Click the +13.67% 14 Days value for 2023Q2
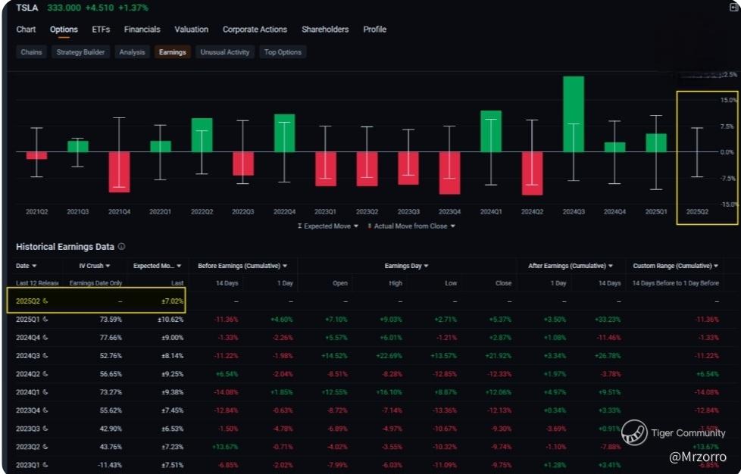741x474 pixels. tap(225, 447)
